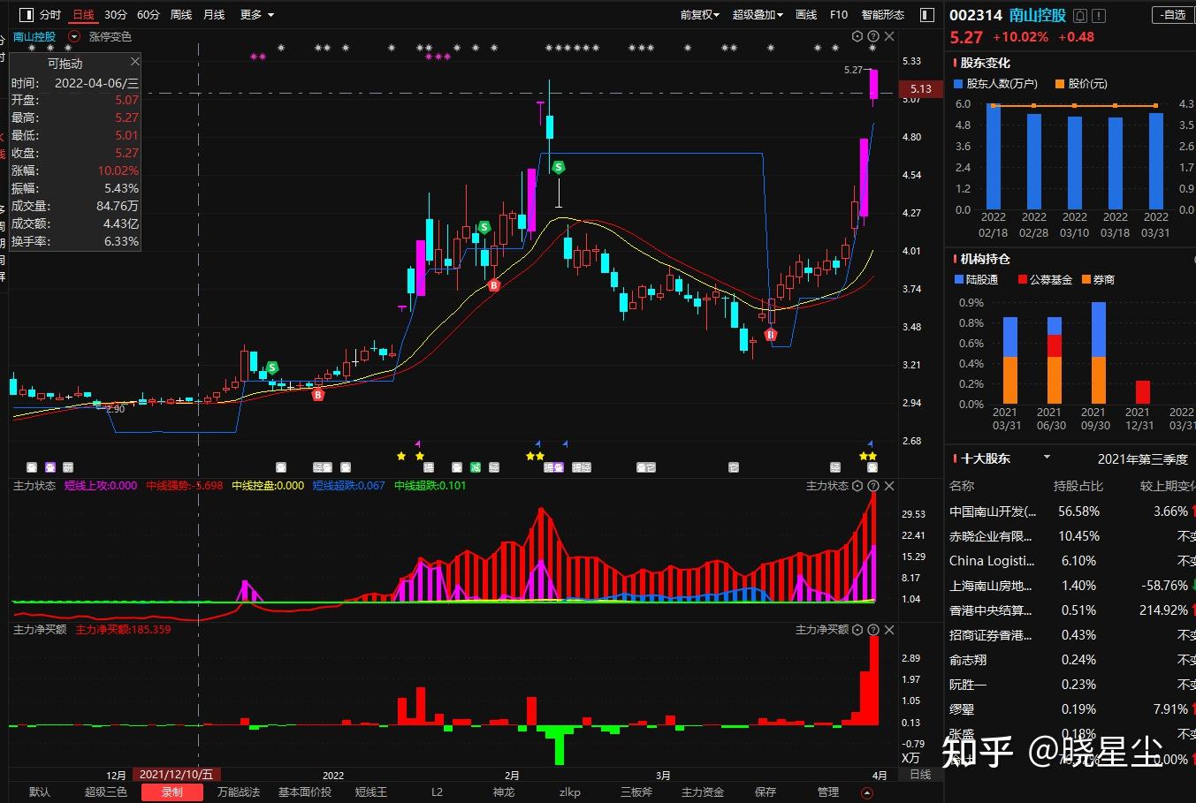The height and width of the screenshot is (803, 1196).
Task: Click the 管理 tab at bottom
Action: coord(828,792)
